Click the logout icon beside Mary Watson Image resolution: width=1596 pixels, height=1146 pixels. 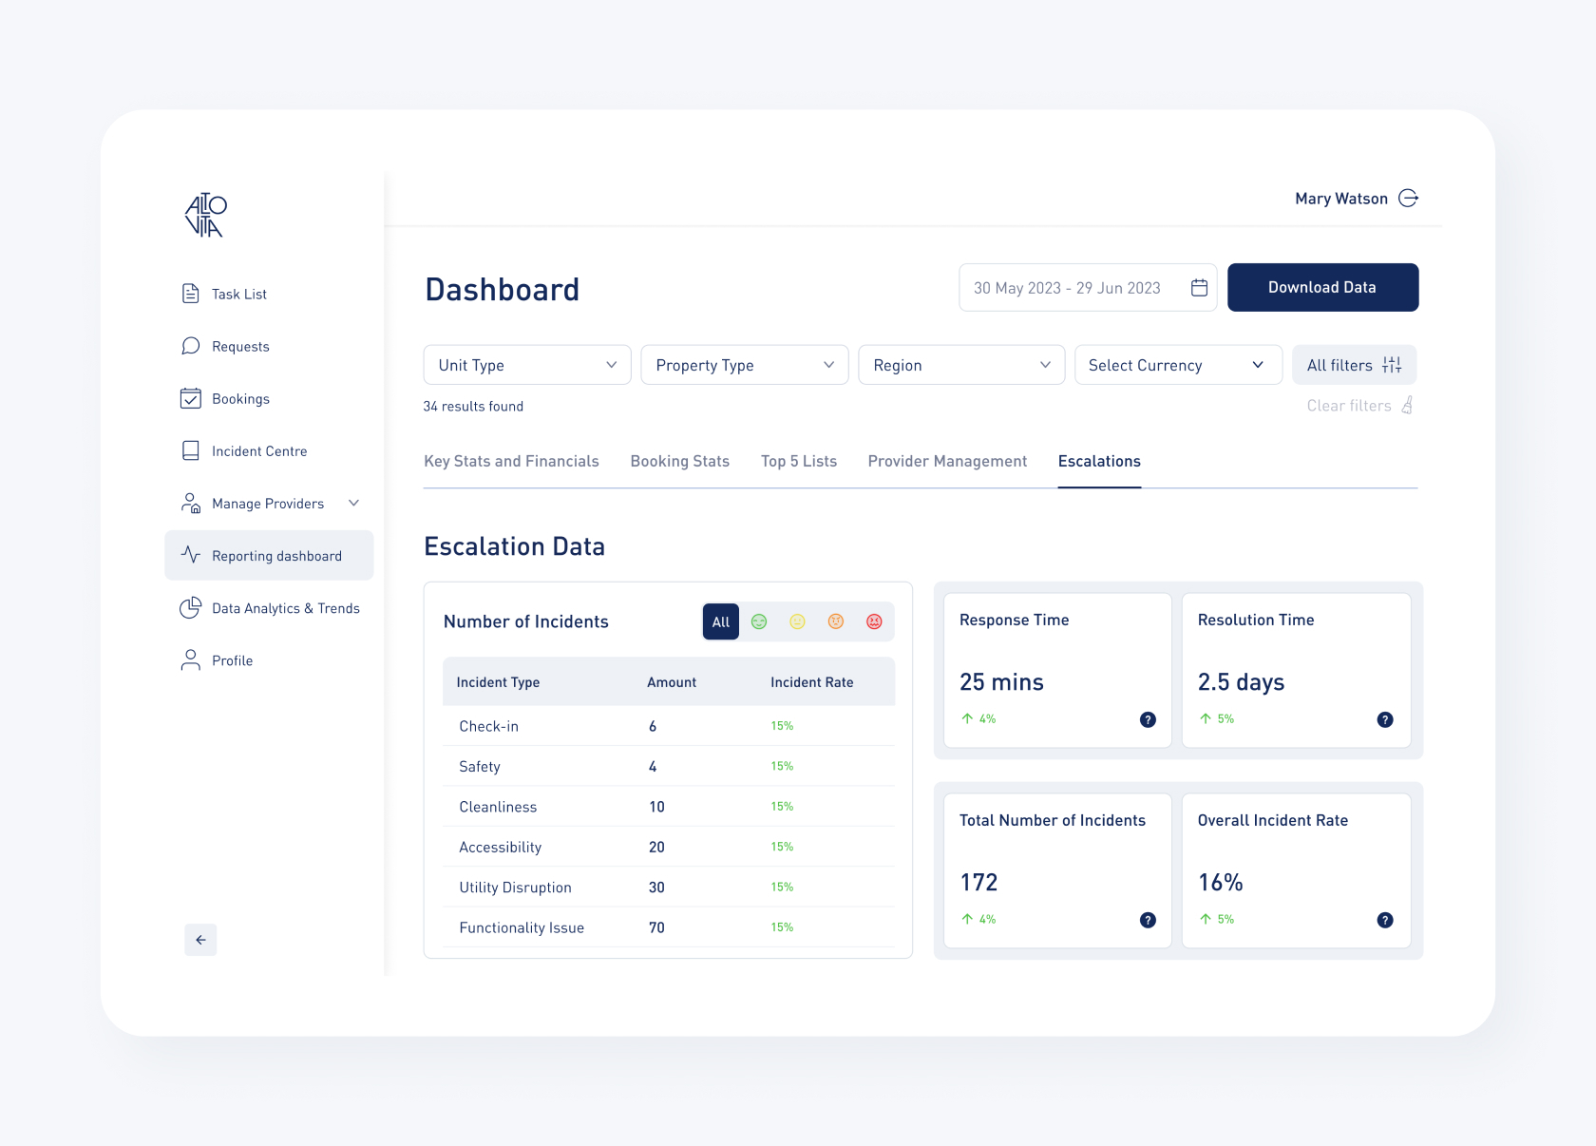tap(1408, 198)
